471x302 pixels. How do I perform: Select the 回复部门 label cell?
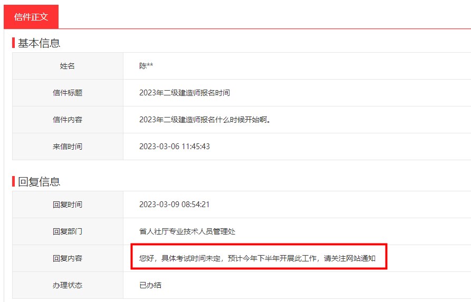68,231
